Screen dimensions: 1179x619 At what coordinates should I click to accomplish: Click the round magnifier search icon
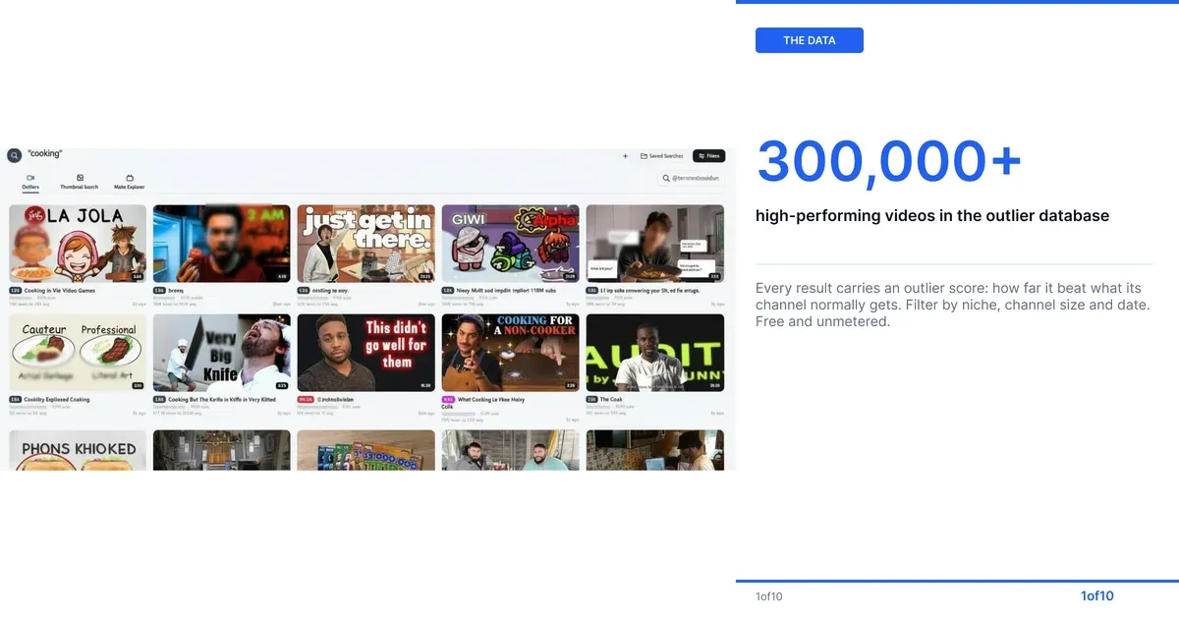(x=14, y=155)
